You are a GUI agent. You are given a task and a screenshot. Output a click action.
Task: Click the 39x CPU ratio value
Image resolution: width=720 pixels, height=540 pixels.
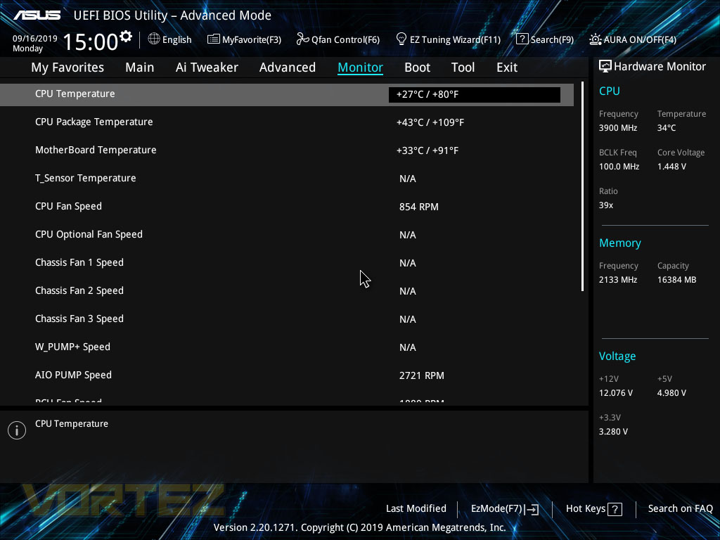(x=605, y=205)
